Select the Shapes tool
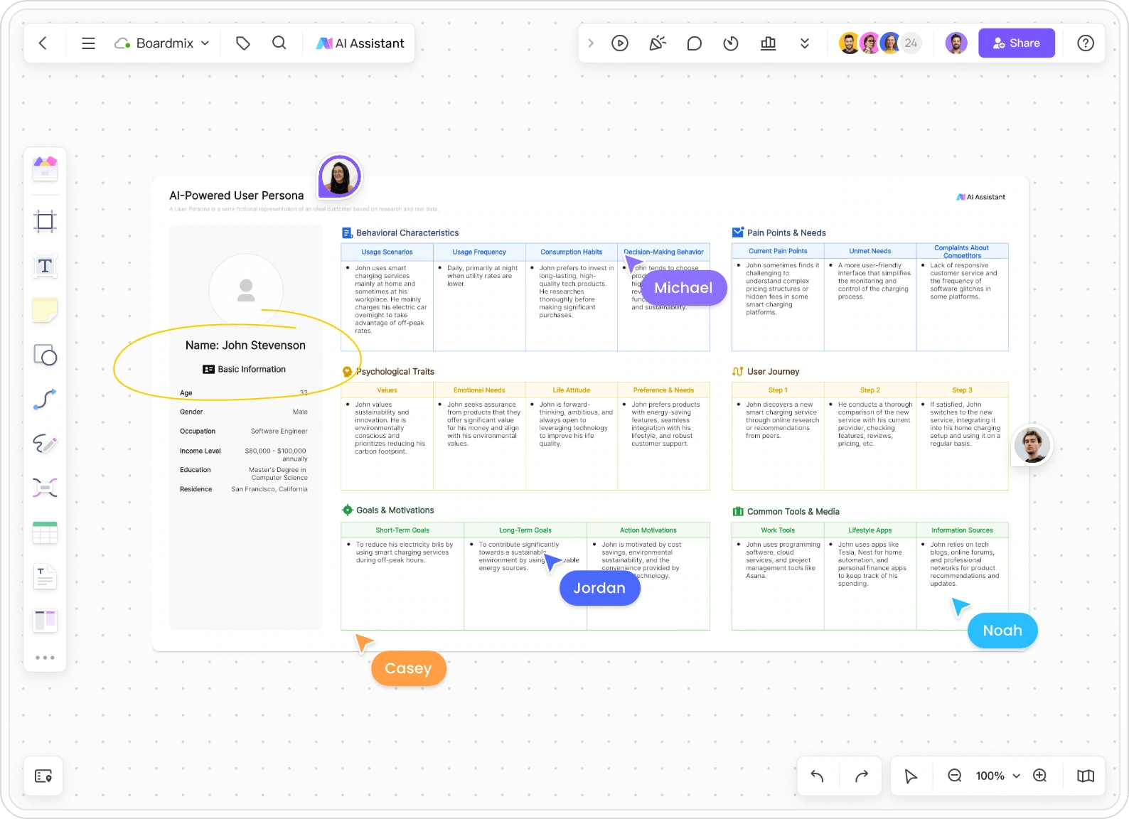The height and width of the screenshot is (819, 1129). tap(45, 355)
